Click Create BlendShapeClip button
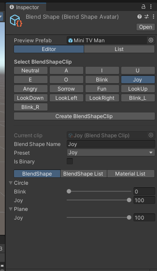The height and width of the screenshot is (271, 157). pos(84,116)
